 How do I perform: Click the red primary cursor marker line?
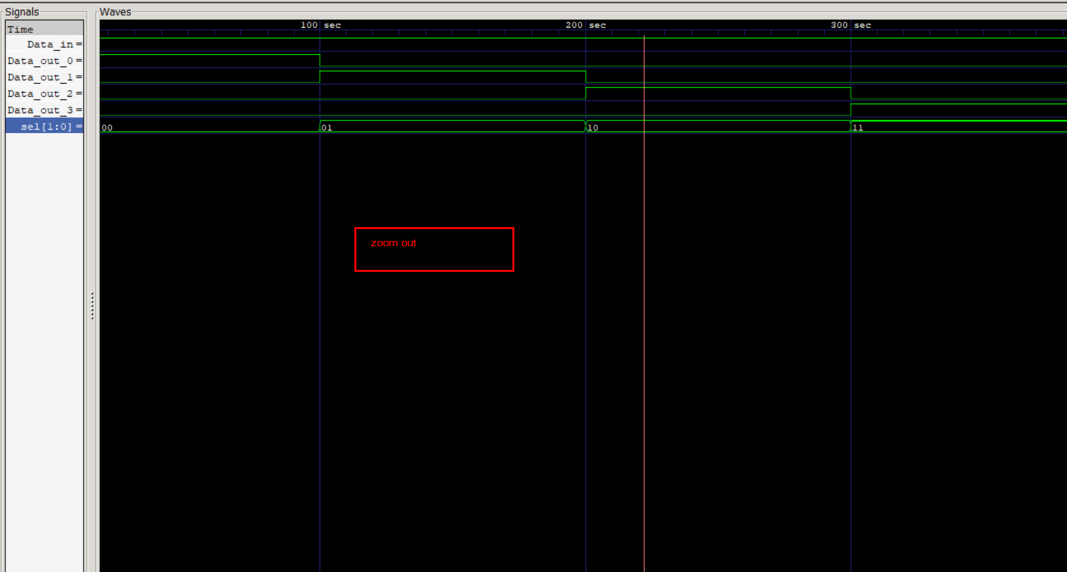click(x=644, y=303)
